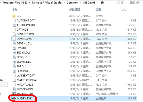Screen dimensions: 143x102
Task: Select the EECXX.DLL file icon
Action: pyautogui.click(x=14, y=53)
